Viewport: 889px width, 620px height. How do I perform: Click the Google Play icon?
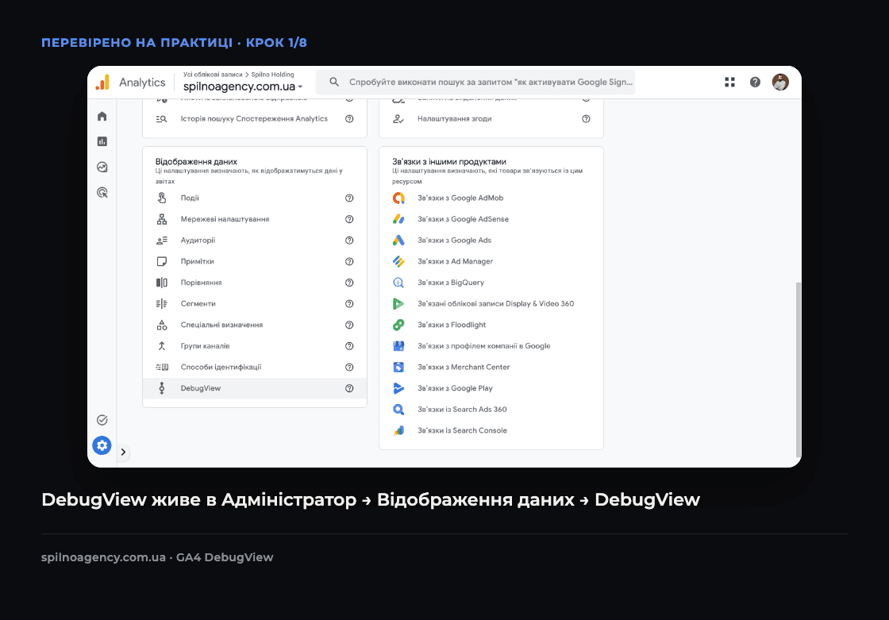point(398,388)
